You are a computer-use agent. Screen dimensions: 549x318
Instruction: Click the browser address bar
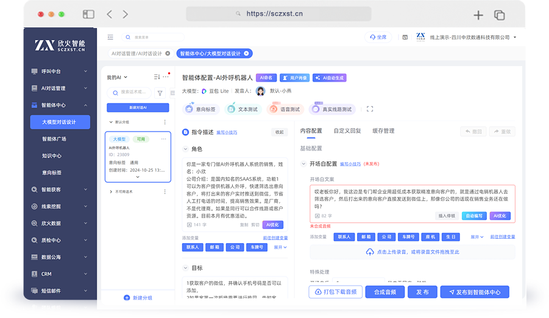(278, 13)
